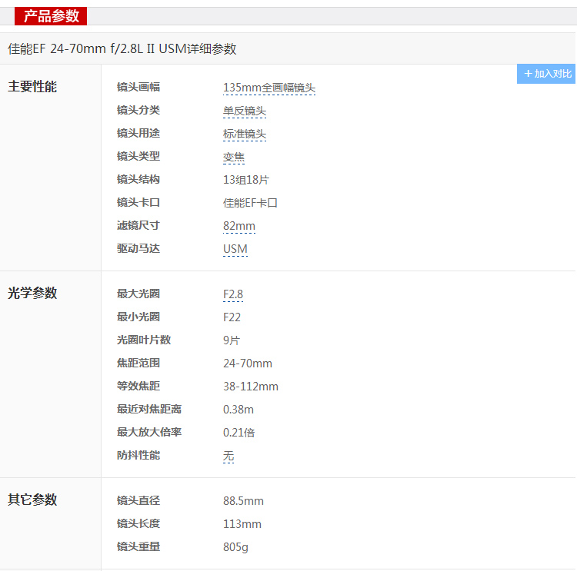Image resolution: width=577 pixels, height=571 pixels.
Task: Click the 13组18片 value
Action: click(246, 180)
